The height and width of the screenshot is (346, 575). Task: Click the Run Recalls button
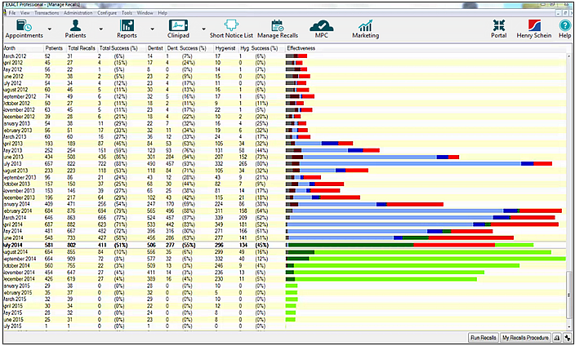484,338
